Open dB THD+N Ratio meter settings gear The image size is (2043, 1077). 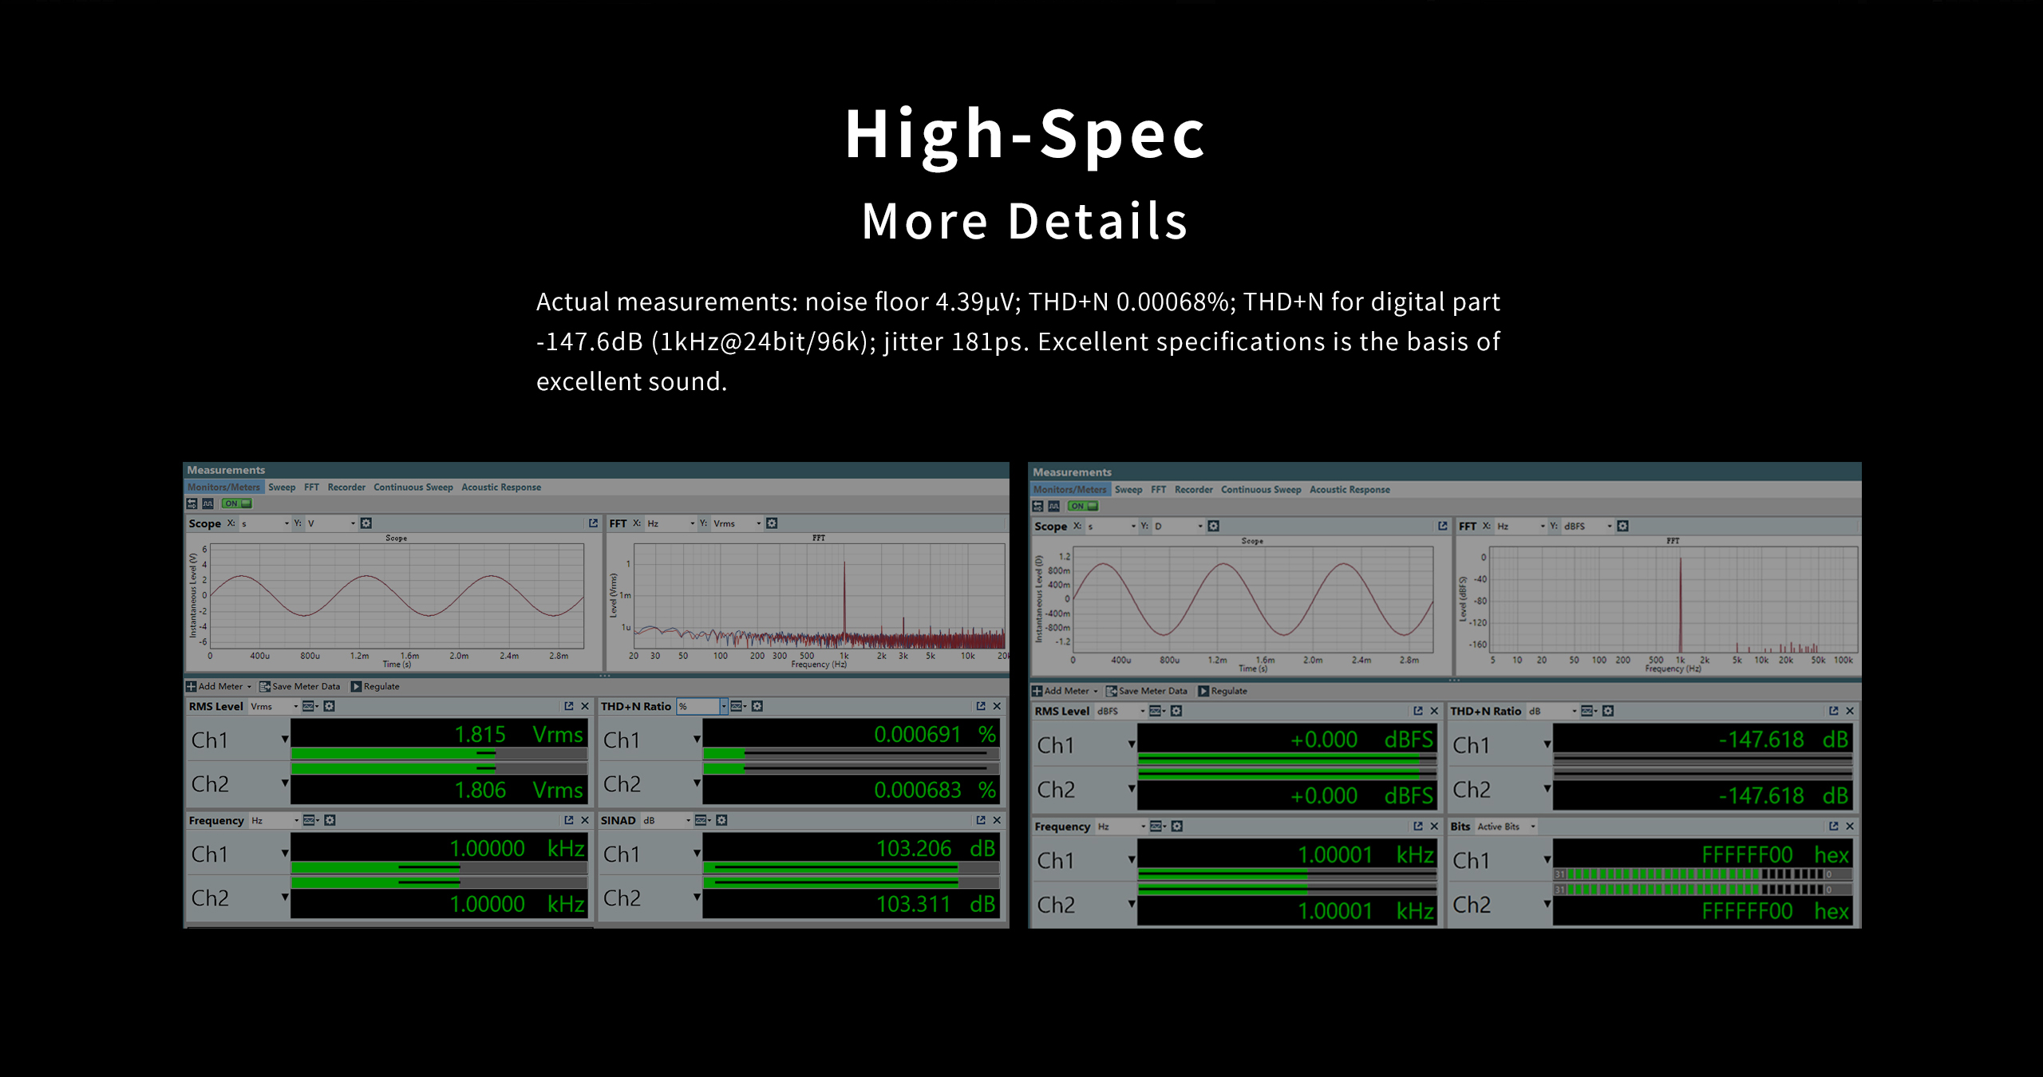(x=1608, y=711)
